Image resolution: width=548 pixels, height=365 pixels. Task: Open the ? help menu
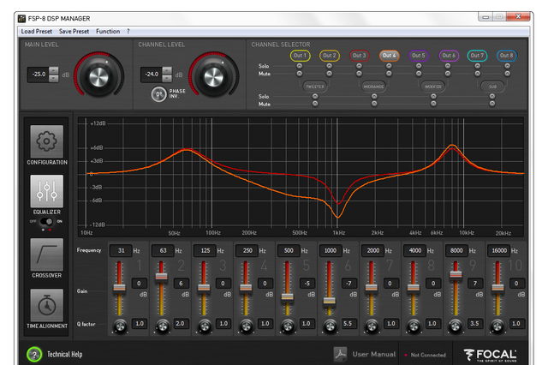tap(128, 32)
